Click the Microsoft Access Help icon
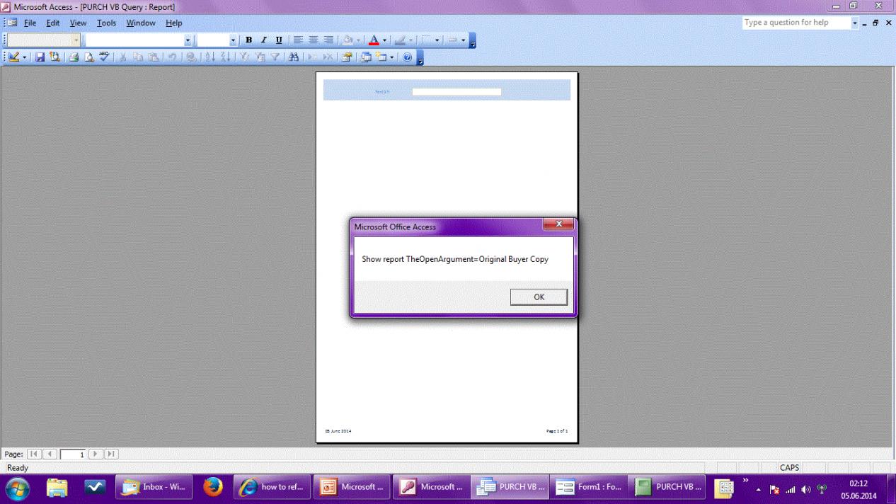The image size is (896, 504). click(408, 57)
